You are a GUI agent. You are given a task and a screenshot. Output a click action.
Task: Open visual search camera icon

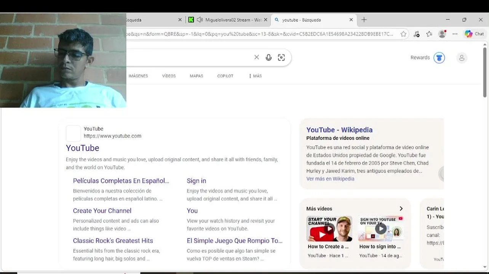(281, 57)
